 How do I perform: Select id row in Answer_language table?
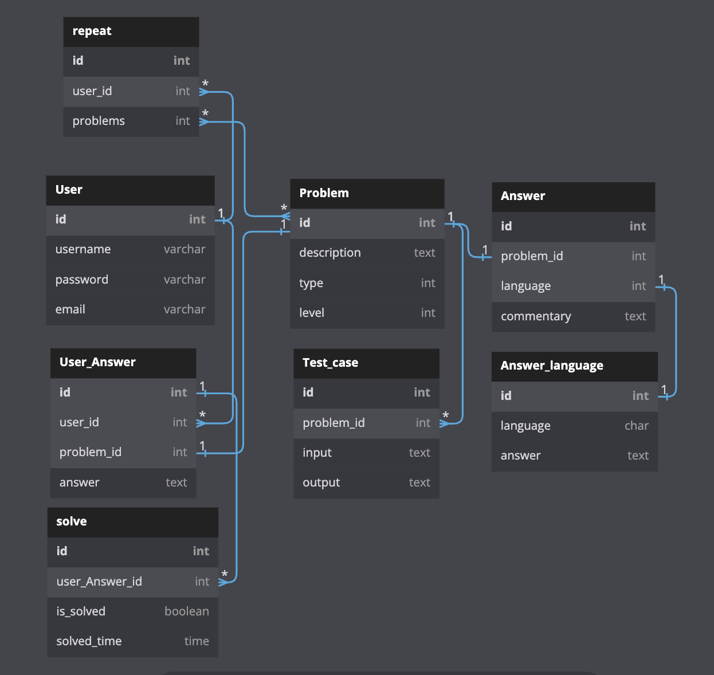[x=575, y=397]
